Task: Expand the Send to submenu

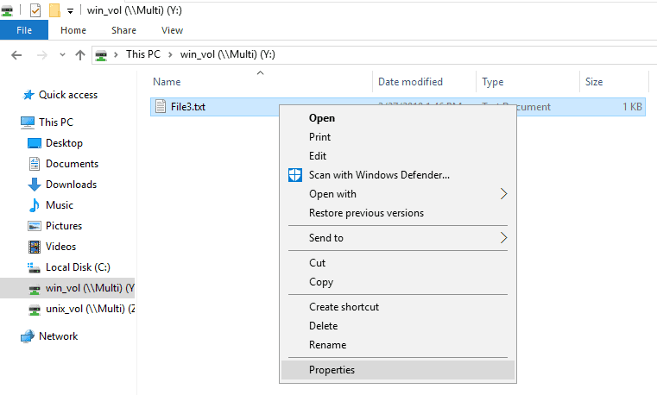Action: click(x=503, y=238)
